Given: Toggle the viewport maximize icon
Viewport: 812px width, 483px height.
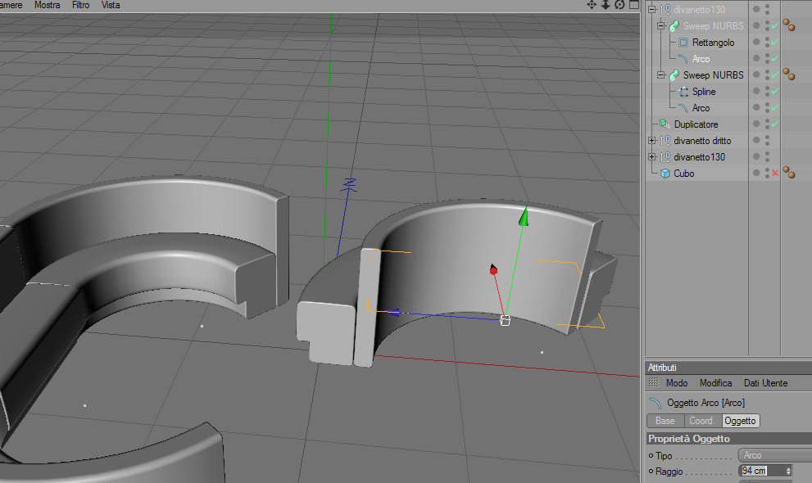Looking at the screenshot, I should 634,5.
